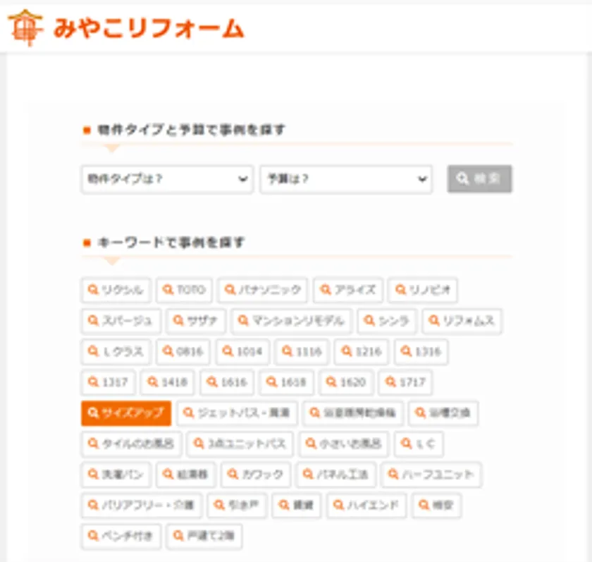The image size is (592, 562).
Task: Open the 物件タイプは? dropdown
Action: coord(167,179)
